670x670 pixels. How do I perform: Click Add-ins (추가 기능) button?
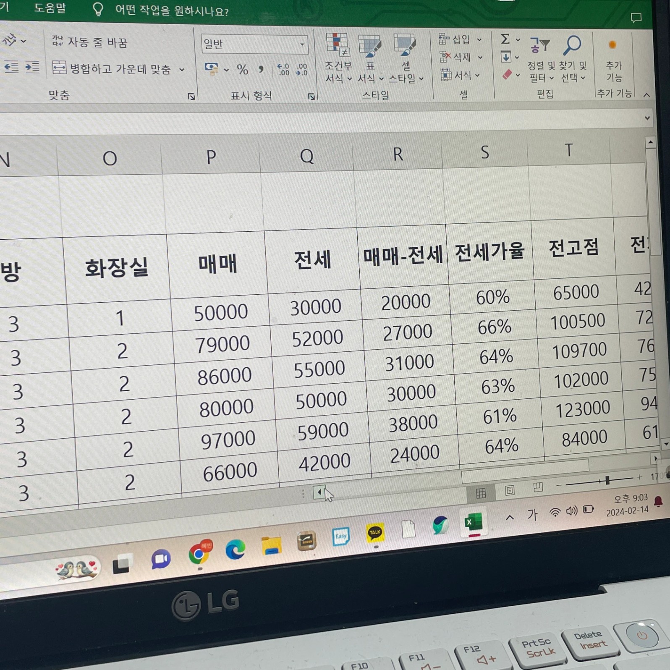point(614,61)
